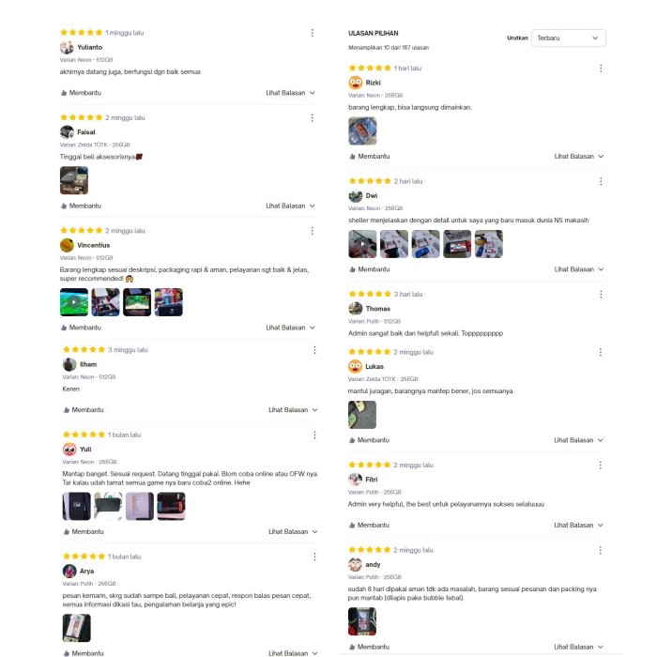Toggle Membantu on Dwi's review
Image resolution: width=657 pixels, height=657 pixels.
pyautogui.click(x=370, y=269)
